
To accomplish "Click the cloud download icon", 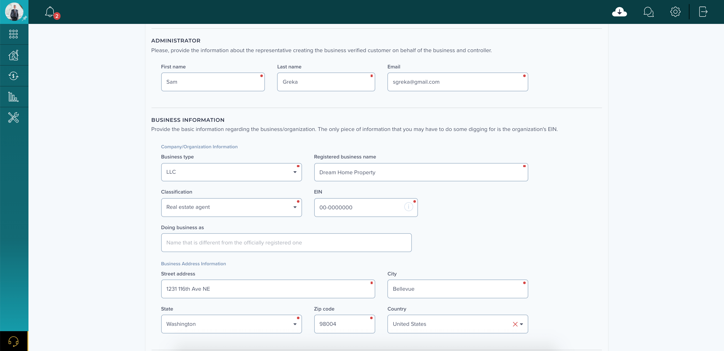I will click(x=620, y=12).
